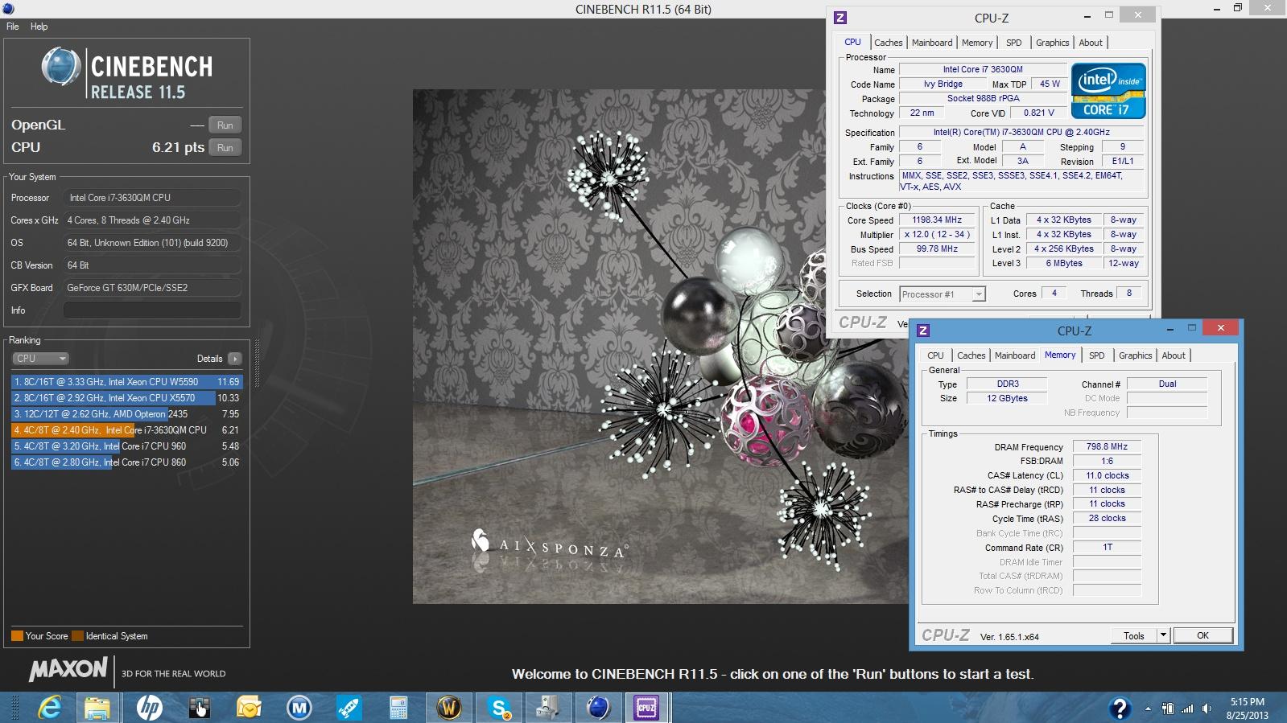Select the AMD Opteron 2435 ranking row
The image size is (1287, 723).
(x=126, y=414)
